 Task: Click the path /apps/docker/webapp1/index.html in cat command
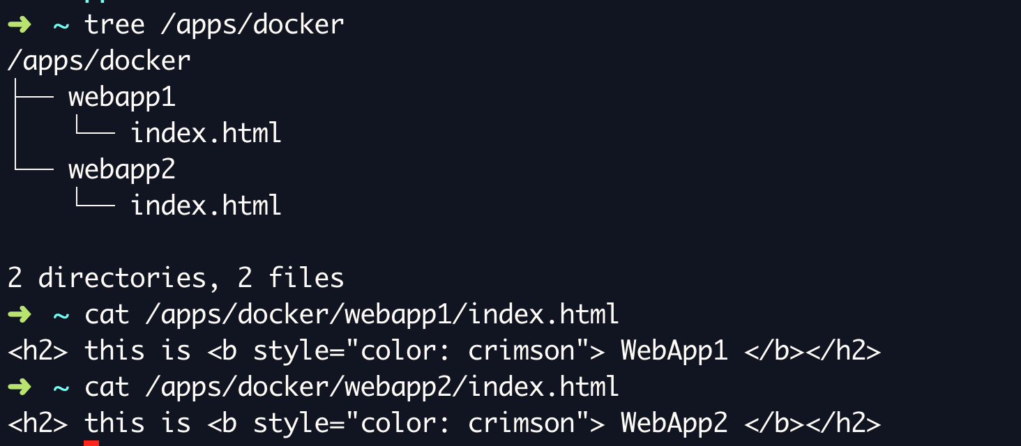(382, 315)
